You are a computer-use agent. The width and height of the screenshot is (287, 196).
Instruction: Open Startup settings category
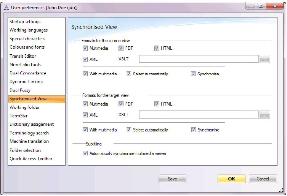[x=25, y=22]
